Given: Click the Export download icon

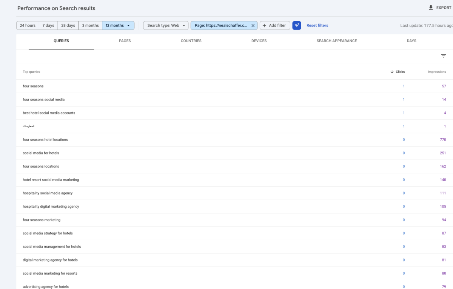Looking at the screenshot, I should point(431,8).
